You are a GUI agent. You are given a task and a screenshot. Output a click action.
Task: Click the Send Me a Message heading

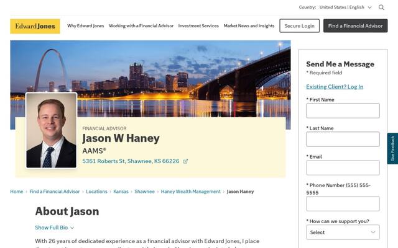(340, 64)
